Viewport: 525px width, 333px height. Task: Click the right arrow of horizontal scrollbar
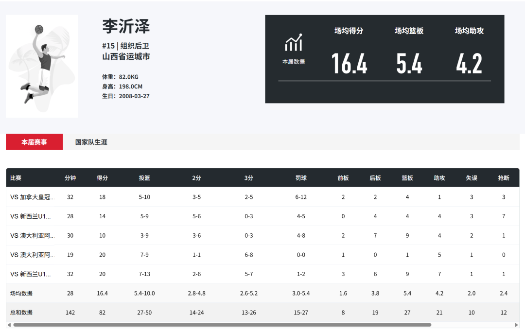coord(516,325)
